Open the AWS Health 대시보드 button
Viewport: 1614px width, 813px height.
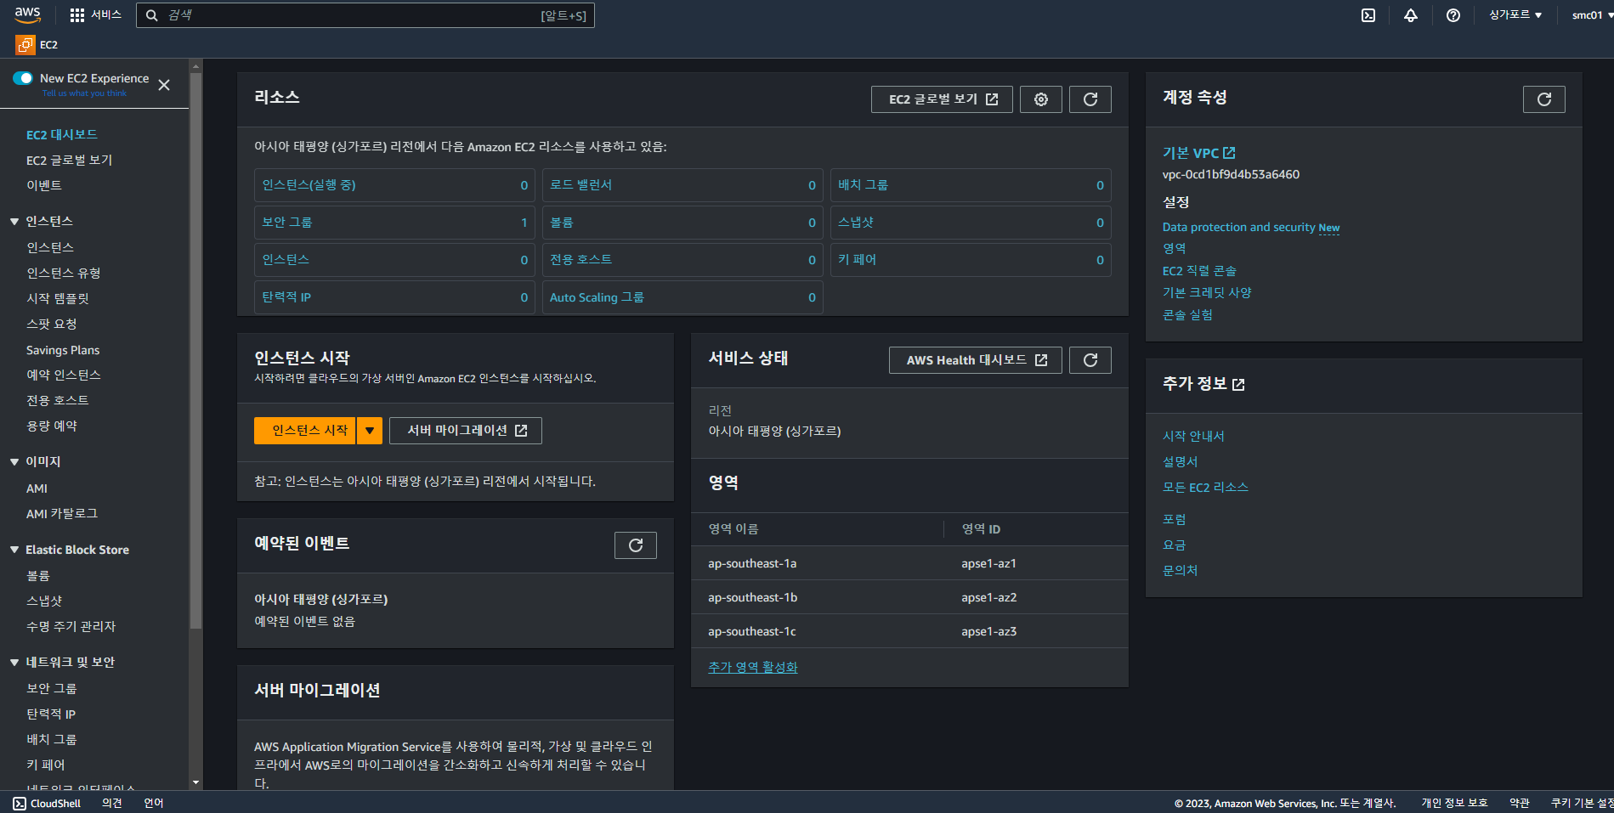pyautogui.click(x=976, y=360)
